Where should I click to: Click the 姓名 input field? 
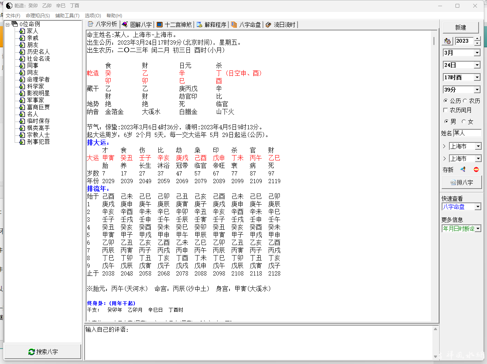point(467,133)
